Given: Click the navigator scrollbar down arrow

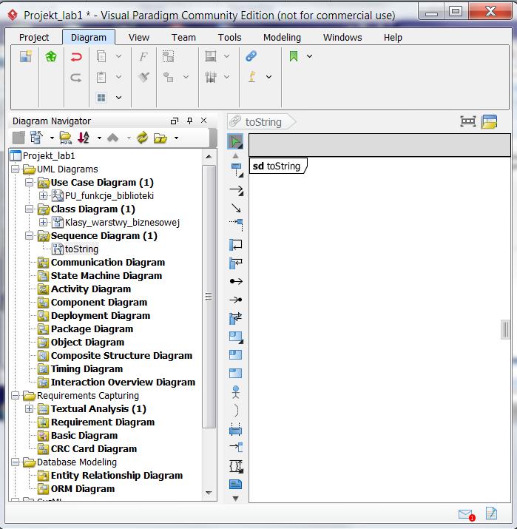Looking at the screenshot, I should pos(209,493).
